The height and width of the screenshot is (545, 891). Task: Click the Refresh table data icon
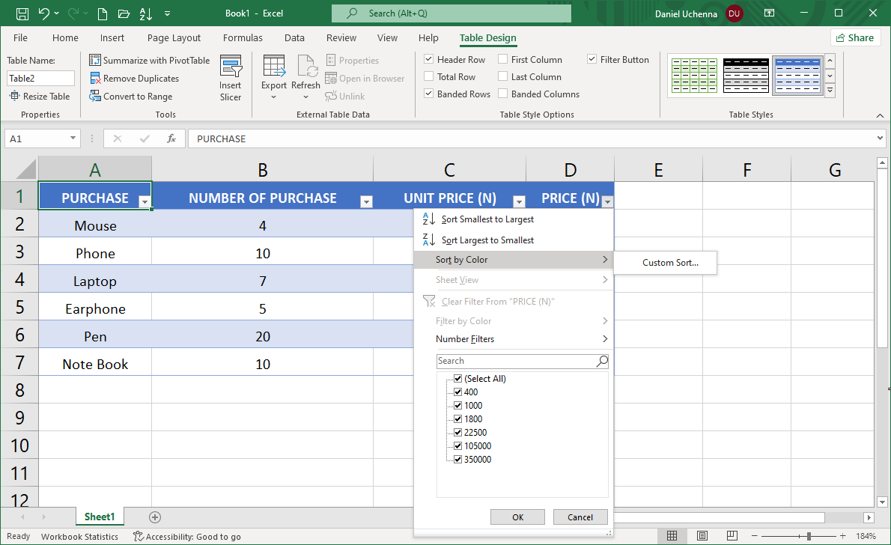(305, 67)
